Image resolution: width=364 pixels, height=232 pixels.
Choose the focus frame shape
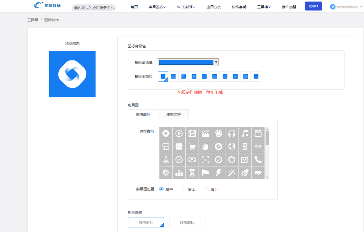click(205, 159)
